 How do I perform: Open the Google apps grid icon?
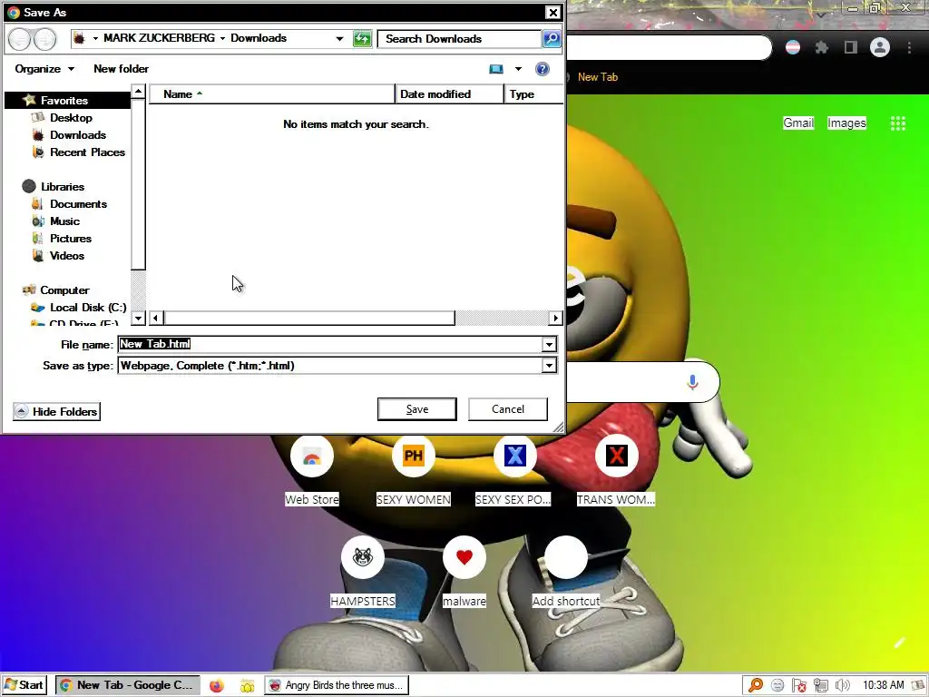[x=898, y=123]
